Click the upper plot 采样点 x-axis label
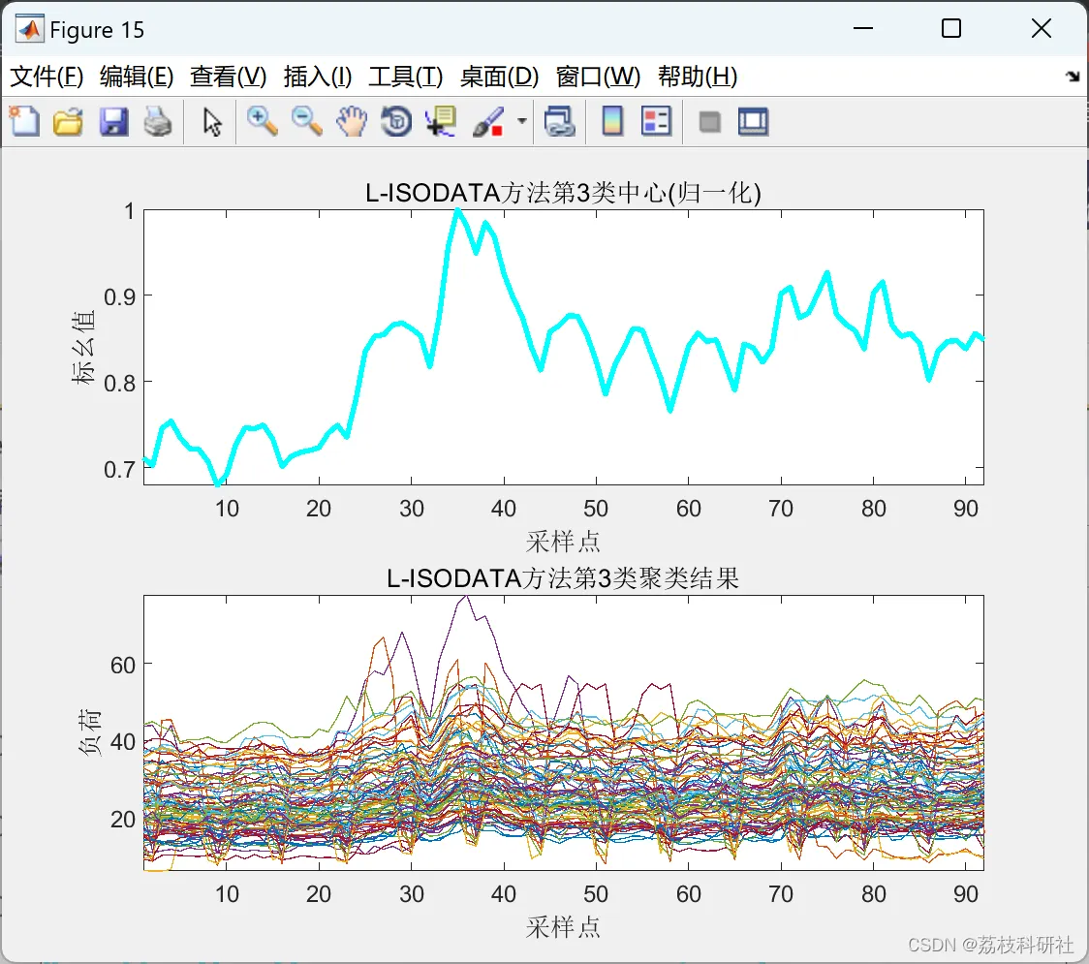Screen dimensions: 1089x964 [563, 542]
